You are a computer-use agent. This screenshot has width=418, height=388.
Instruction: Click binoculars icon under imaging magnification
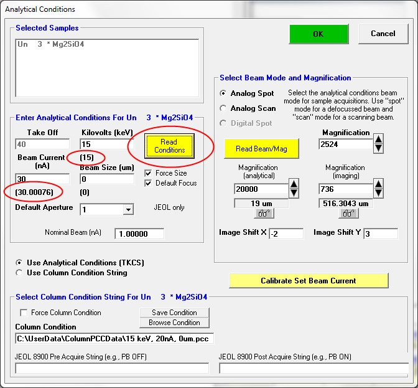[x=345, y=214]
